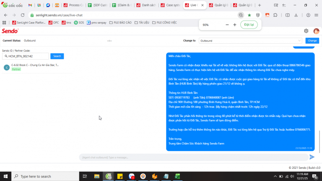This screenshot has width=322, height=181.
Task: Switch to the SDF Custo spreadsheet tab
Action: click(x=98, y=5)
